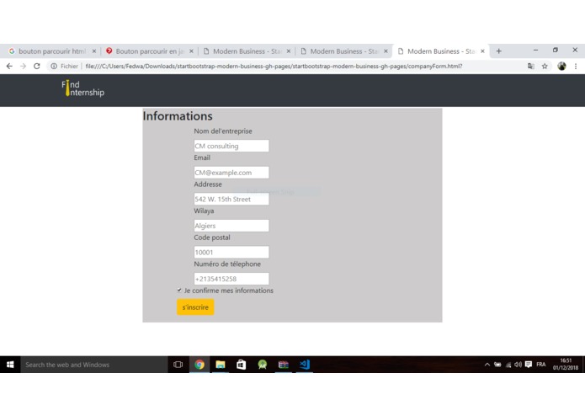Click the Find Internship logo

tap(82, 88)
